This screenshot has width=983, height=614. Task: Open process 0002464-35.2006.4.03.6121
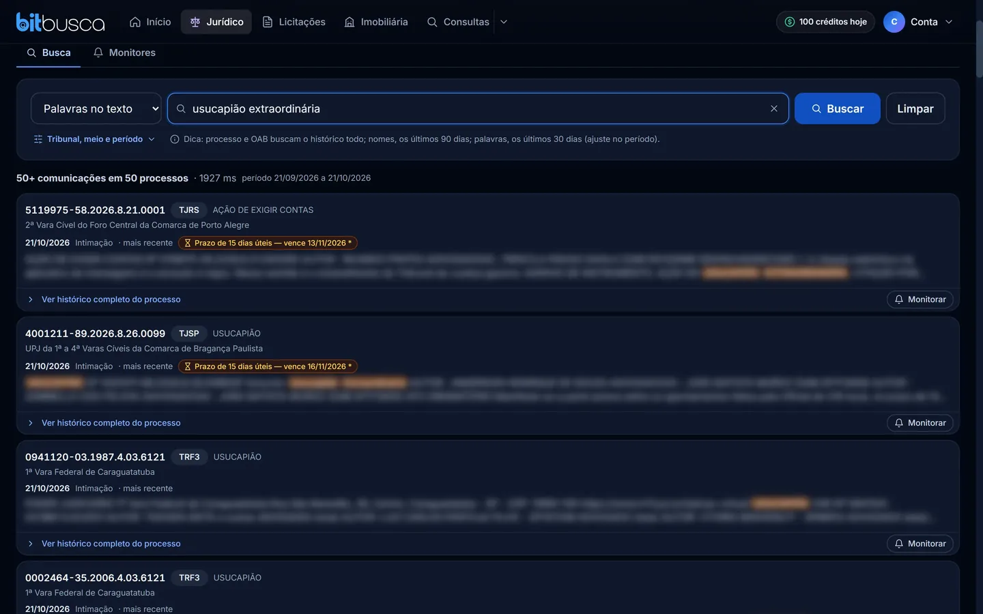(95, 578)
